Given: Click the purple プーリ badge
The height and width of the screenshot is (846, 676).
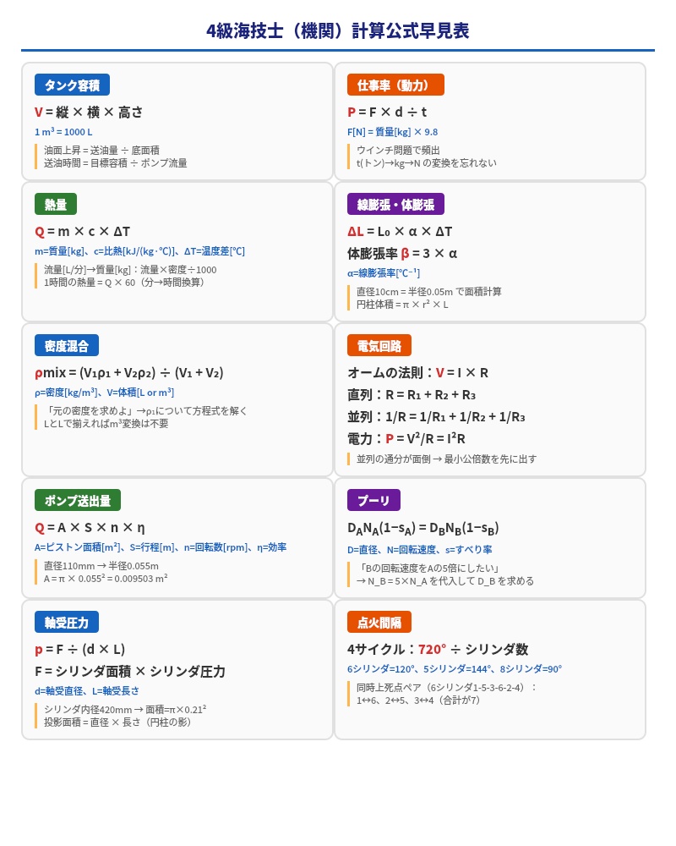Looking at the screenshot, I should (x=373, y=500).
